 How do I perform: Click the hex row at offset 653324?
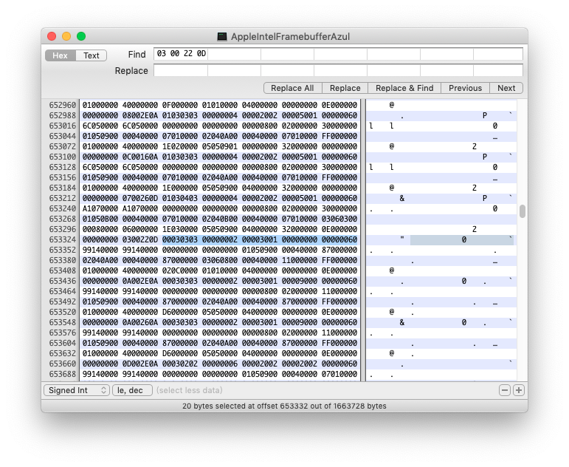click(x=219, y=239)
